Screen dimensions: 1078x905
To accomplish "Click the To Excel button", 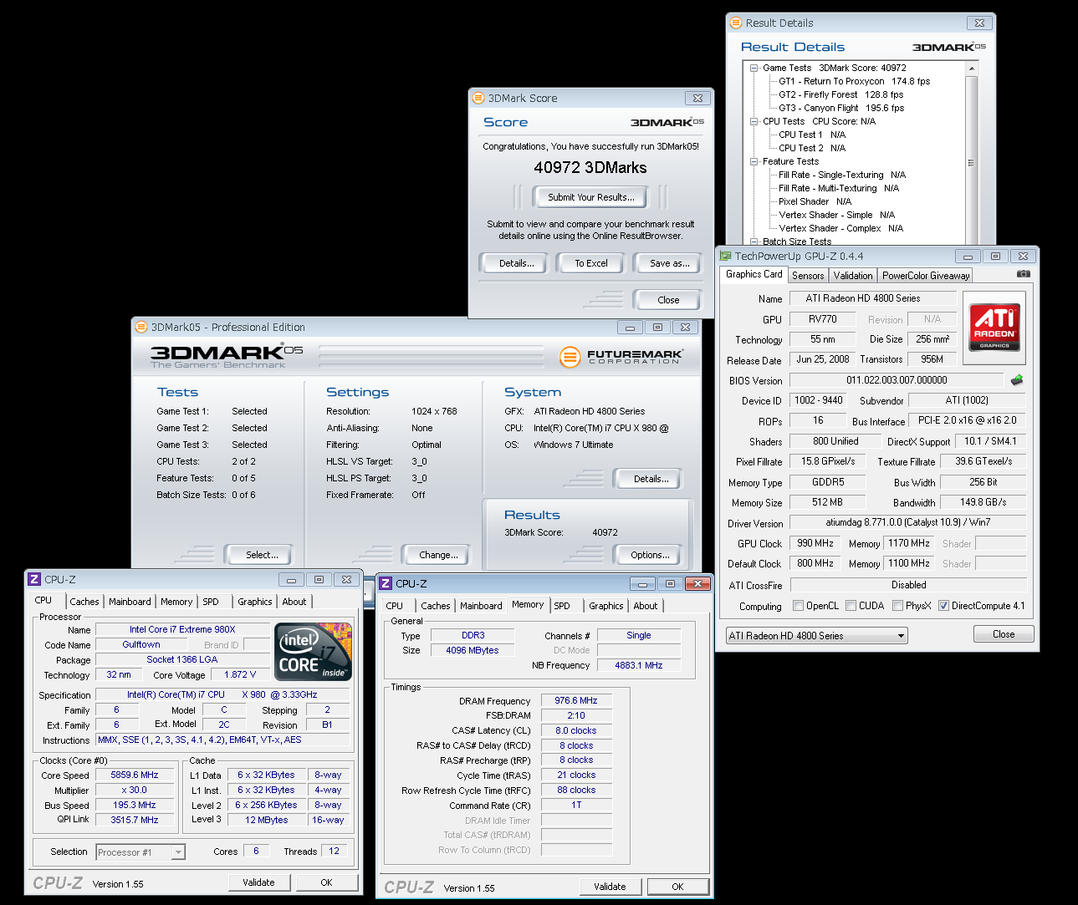I will pos(591,263).
